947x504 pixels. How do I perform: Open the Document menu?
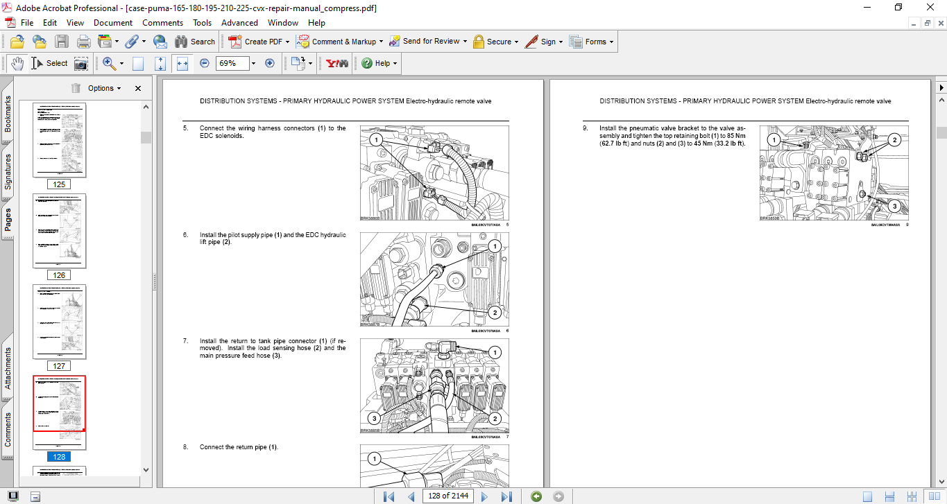113,22
